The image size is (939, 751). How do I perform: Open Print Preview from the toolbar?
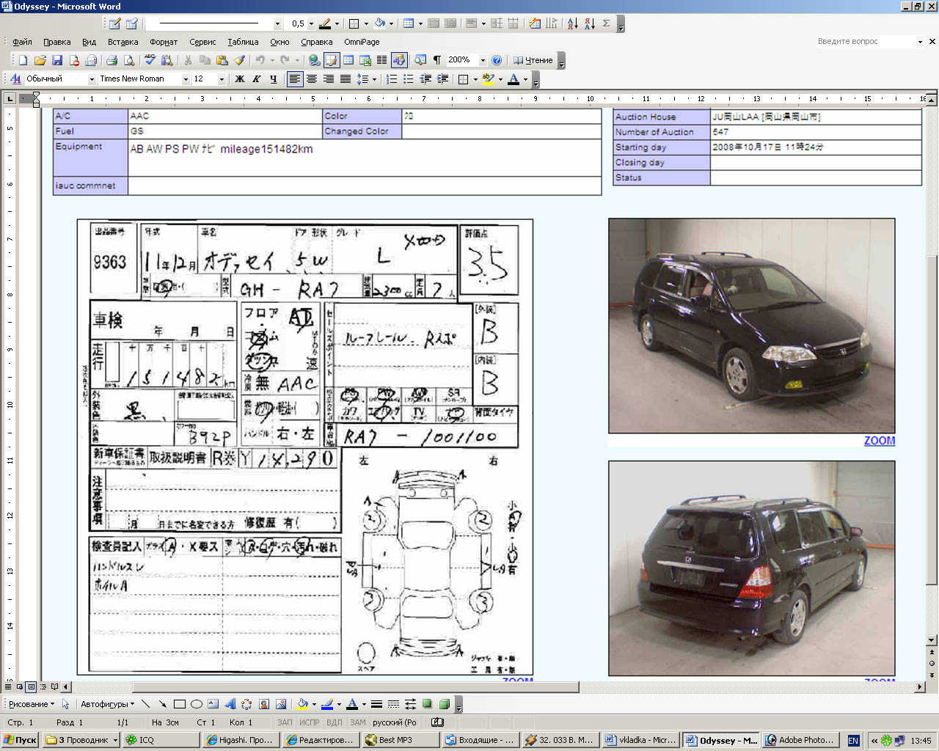[x=129, y=60]
